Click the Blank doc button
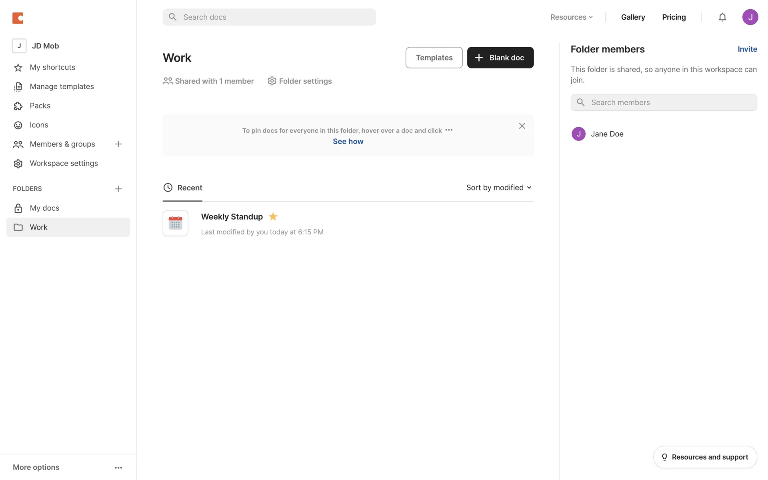Screen dimensions: 768x480 tap(500, 58)
